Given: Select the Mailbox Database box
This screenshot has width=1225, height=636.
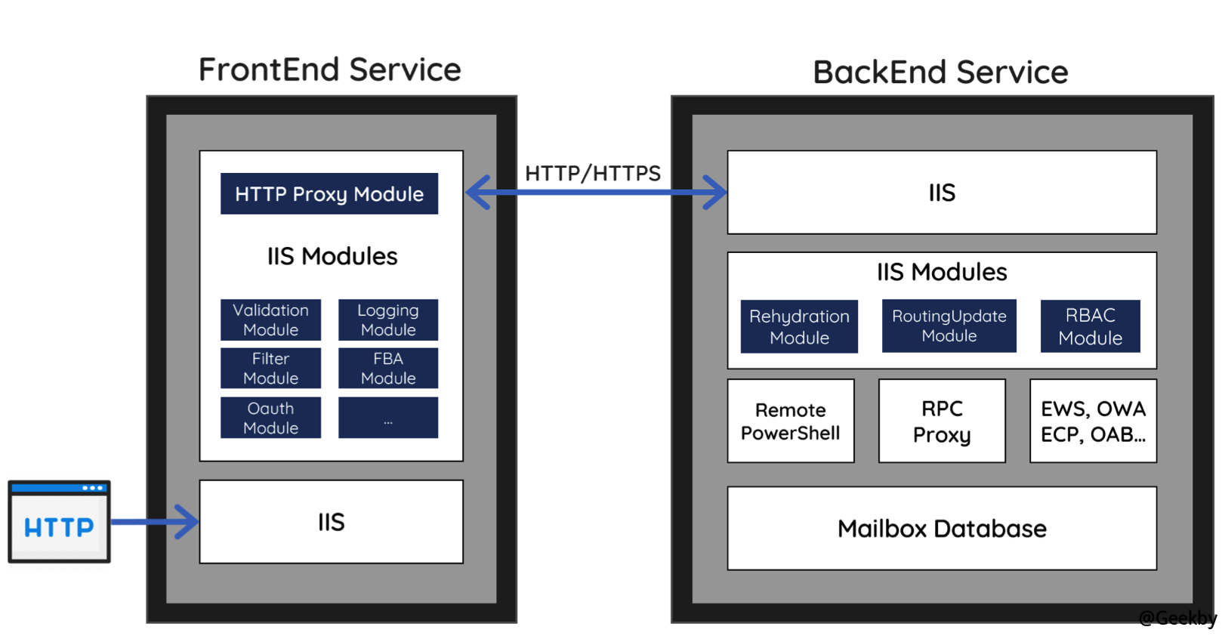Looking at the screenshot, I should pos(941,529).
